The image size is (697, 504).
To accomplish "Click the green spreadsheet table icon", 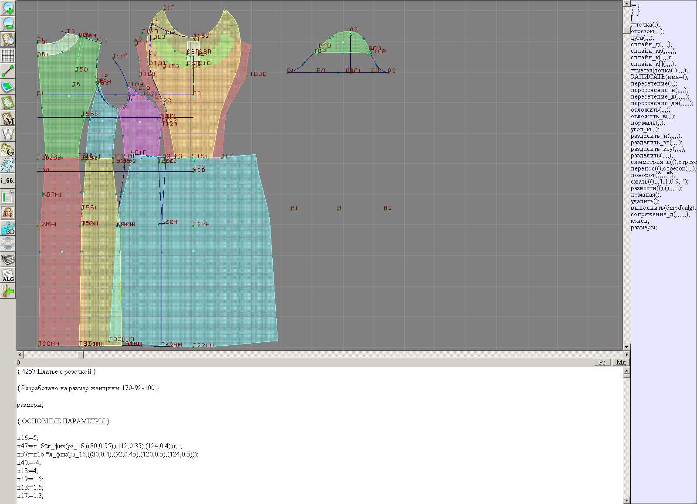I will (x=8, y=197).
